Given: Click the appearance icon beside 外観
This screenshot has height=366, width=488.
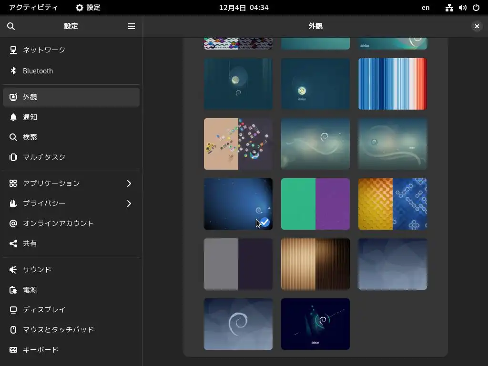Looking at the screenshot, I should tap(13, 97).
